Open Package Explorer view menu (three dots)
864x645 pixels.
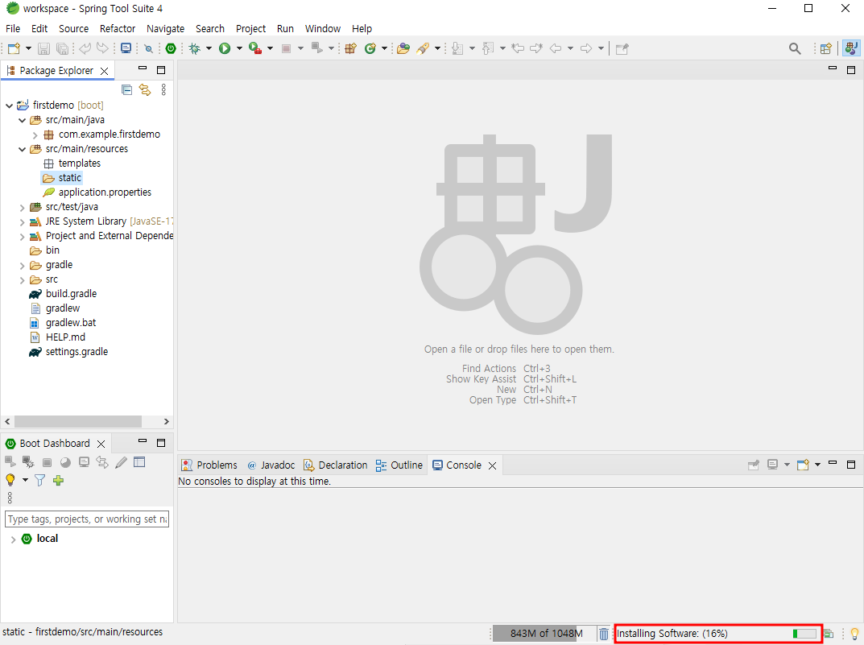coord(163,89)
